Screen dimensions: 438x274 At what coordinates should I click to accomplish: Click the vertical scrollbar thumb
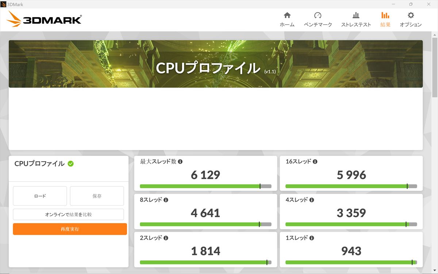pyautogui.click(x=435, y=67)
